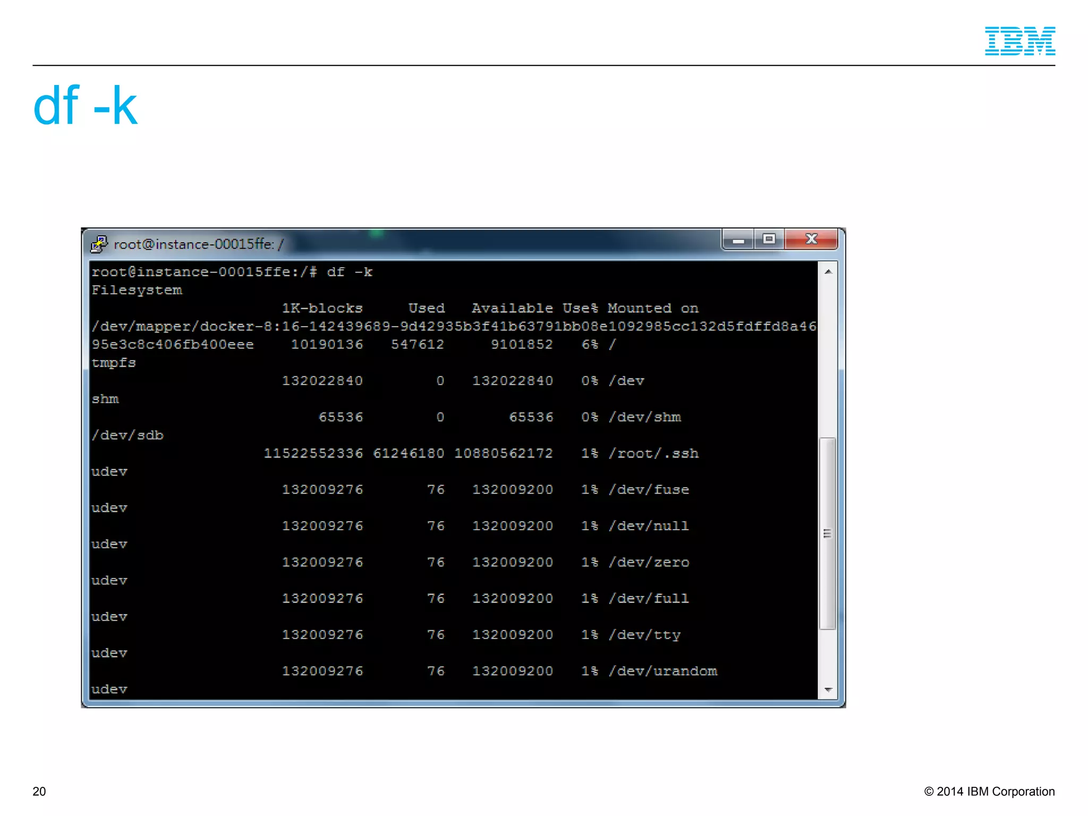Click the '/dev/null' mount point
This screenshot has width=1088, height=816.
tap(649, 525)
